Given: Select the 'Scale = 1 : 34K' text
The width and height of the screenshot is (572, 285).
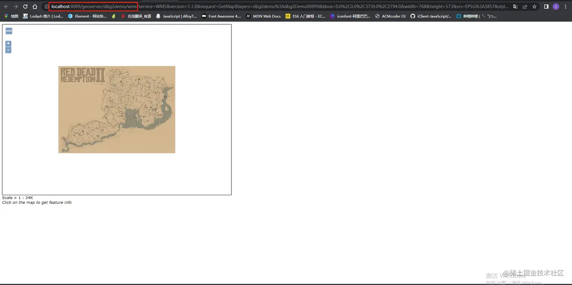Looking at the screenshot, I should click(17, 198).
